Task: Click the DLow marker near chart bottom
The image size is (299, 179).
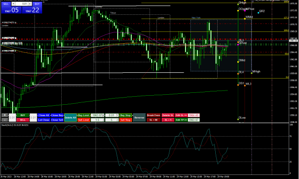Action: (x=238, y=119)
